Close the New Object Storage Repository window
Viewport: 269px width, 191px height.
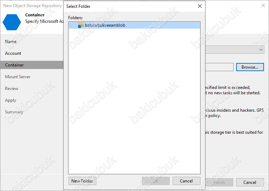pyautogui.click(x=263, y=5)
